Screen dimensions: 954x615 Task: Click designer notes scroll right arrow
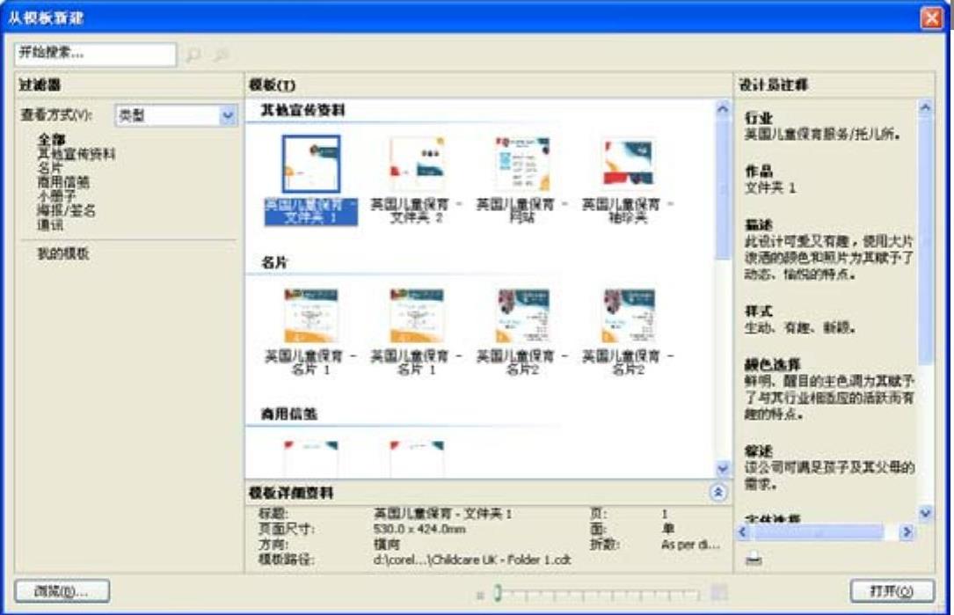point(907,532)
